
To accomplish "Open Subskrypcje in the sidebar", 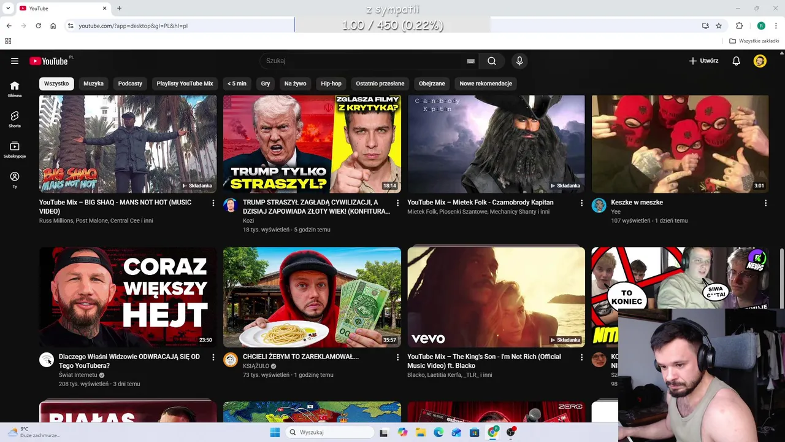I will point(15,149).
